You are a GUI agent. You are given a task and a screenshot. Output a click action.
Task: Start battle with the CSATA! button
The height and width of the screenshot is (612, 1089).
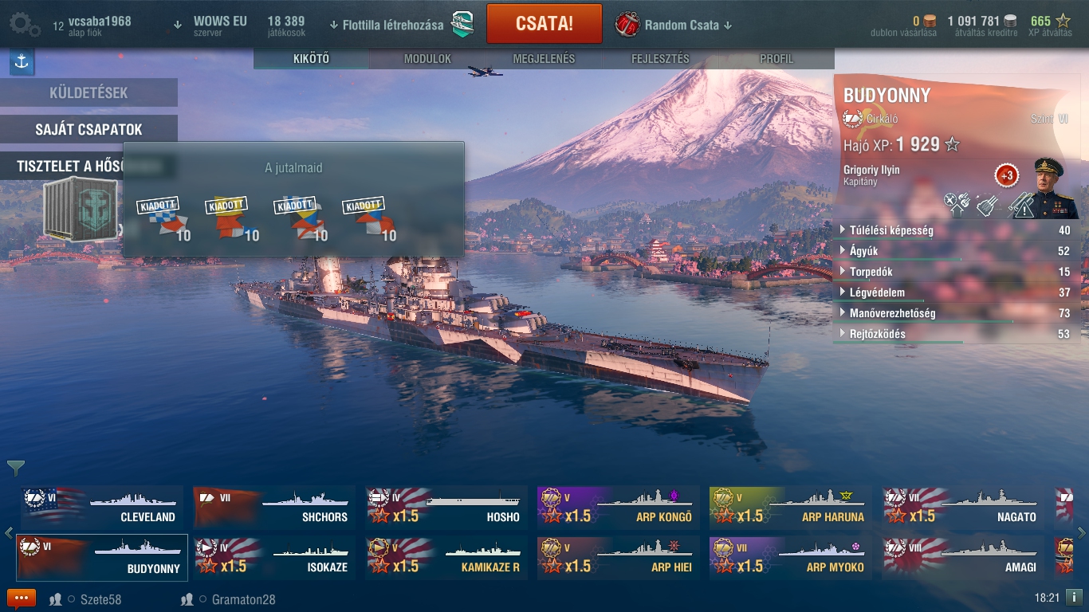544,23
